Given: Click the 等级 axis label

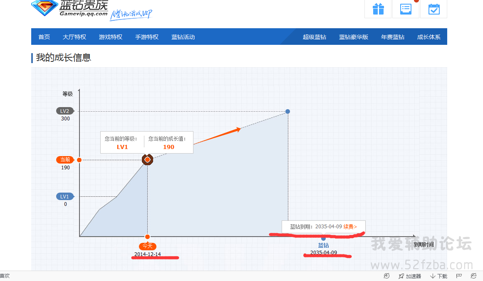Looking at the screenshot, I should point(67,94).
